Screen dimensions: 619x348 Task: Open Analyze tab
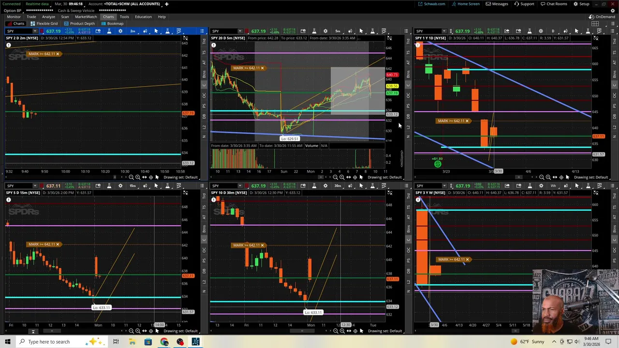point(48,16)
